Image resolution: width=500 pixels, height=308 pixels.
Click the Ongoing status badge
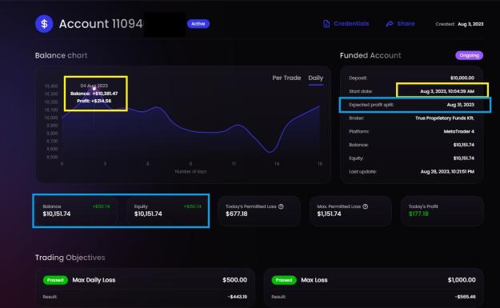(x=469, y=55)
